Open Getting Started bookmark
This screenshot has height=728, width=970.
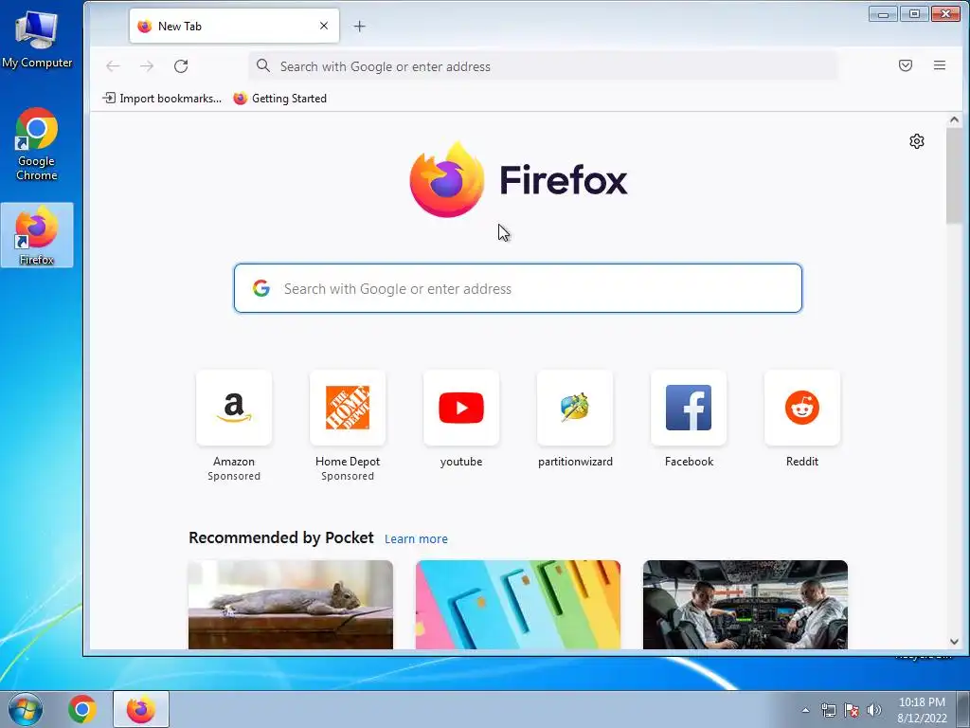tap(279, 99)
